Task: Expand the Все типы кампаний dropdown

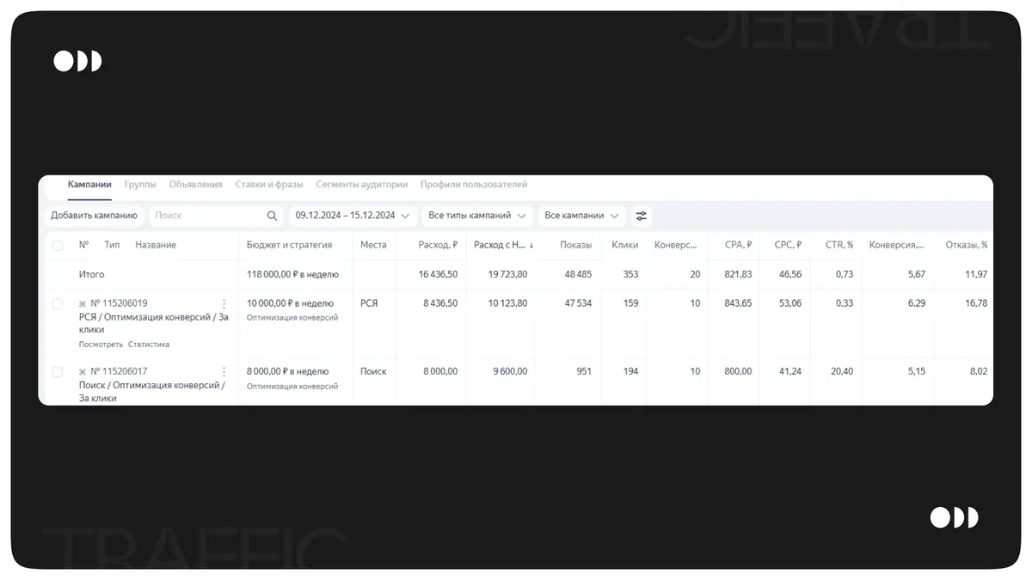Action: pos(477,216)
